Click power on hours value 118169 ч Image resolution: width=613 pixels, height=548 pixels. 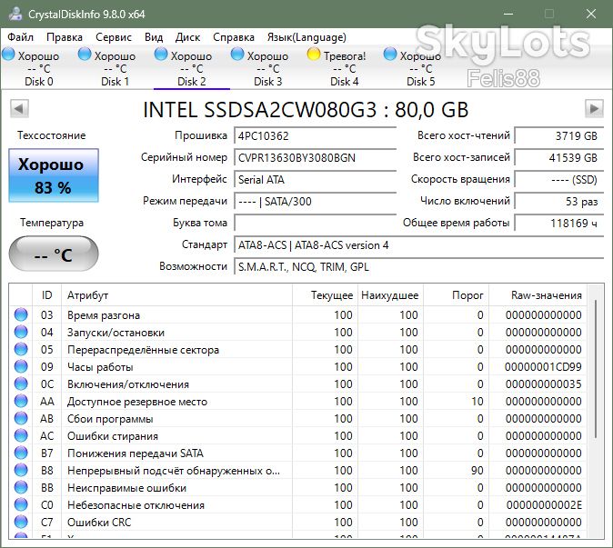[559, 223]
